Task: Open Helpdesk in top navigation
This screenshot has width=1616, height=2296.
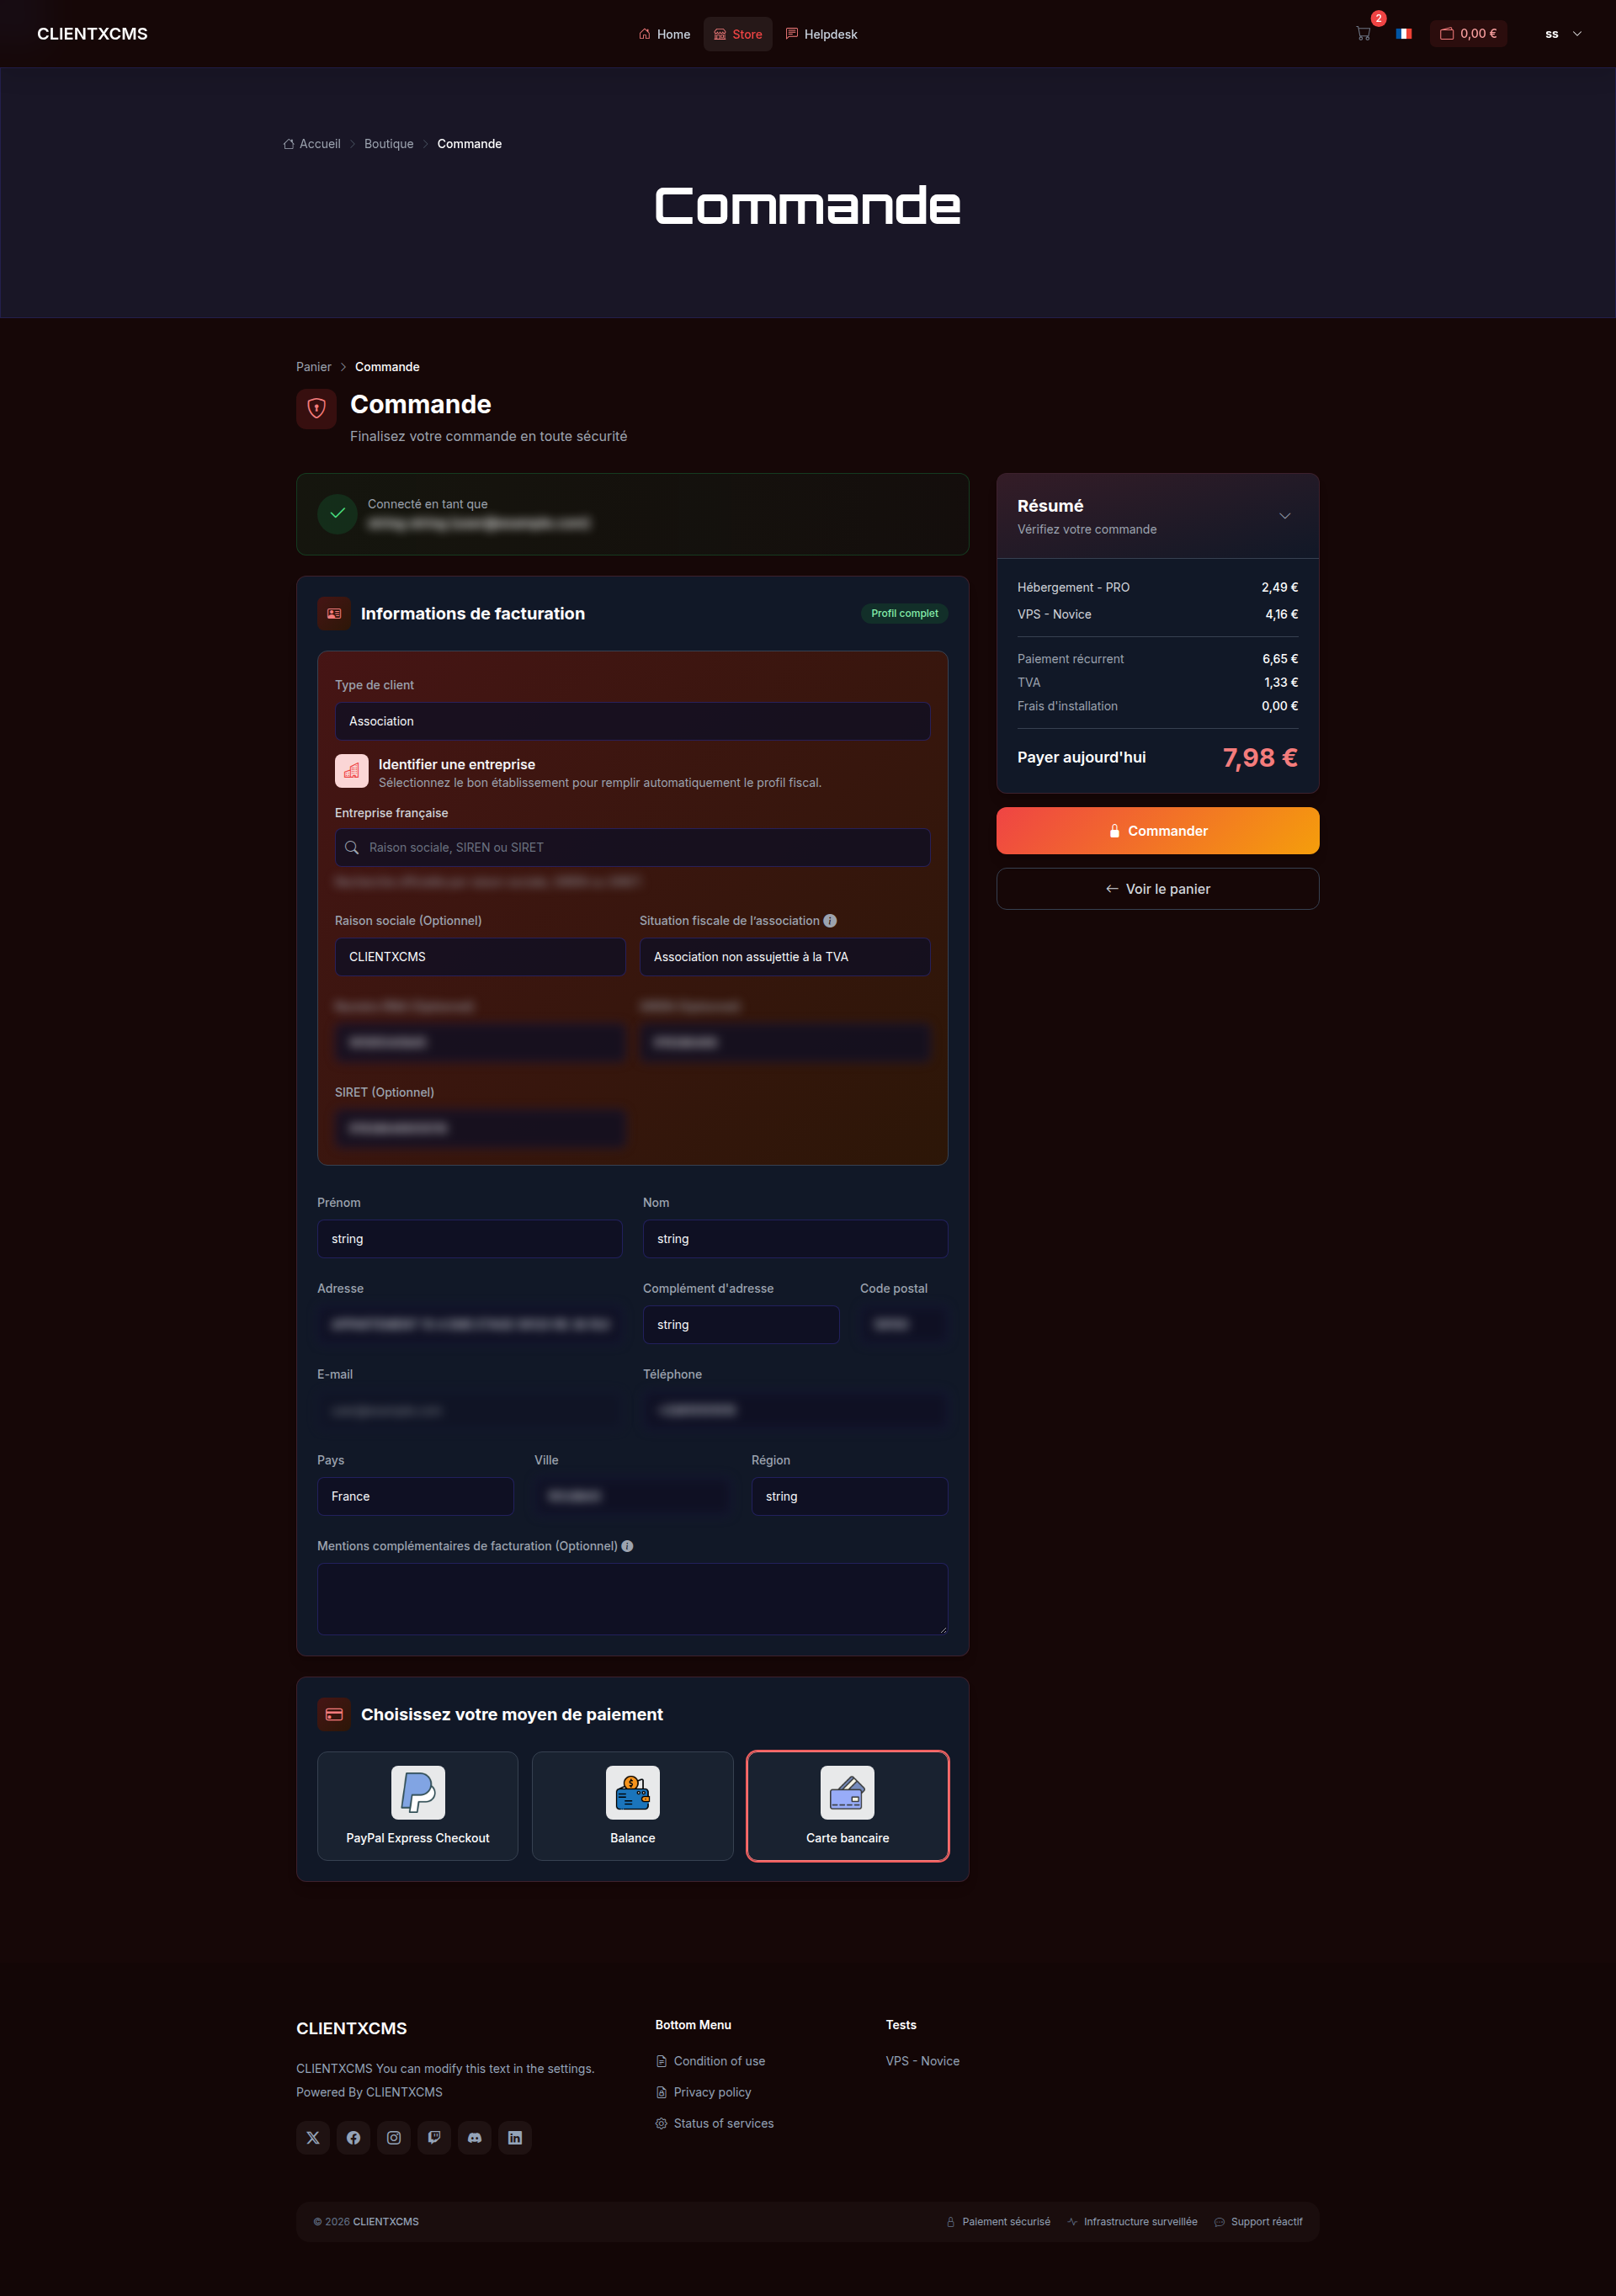Action: pyautogui.click(x=822, y=34)
